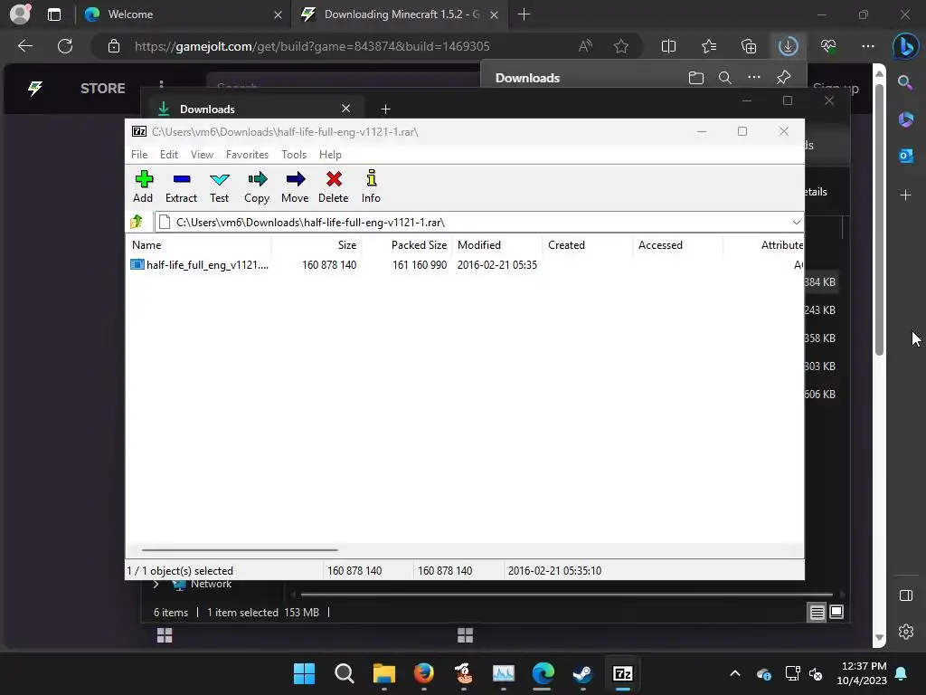This screenshot has height=695, width=926.
Task: Click the 7-Zip horizontal scrollbar
Action: tap(240, 549)
